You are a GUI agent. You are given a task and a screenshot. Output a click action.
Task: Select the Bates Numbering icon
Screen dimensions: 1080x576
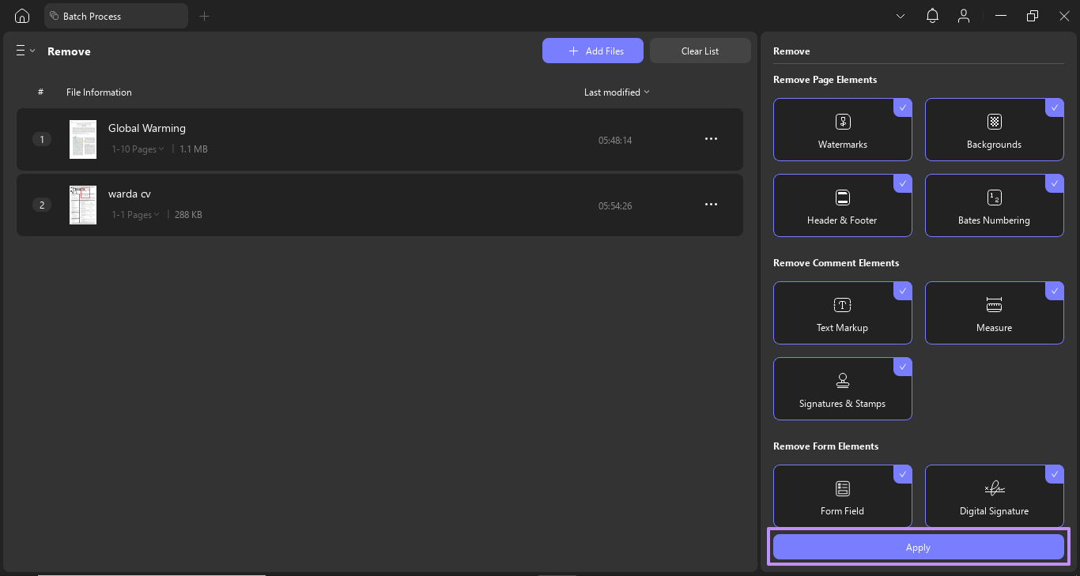(x=995, y=198)
